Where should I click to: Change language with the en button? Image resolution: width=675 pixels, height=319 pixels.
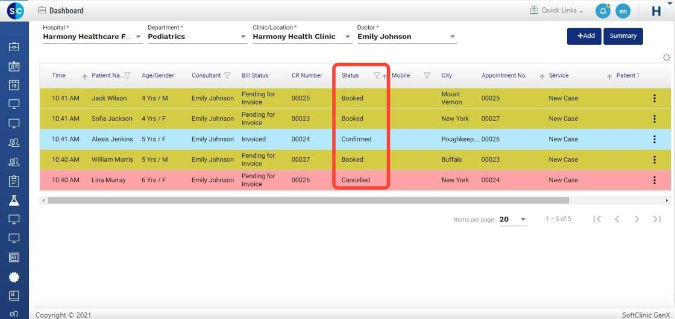(x=623, y=11)
